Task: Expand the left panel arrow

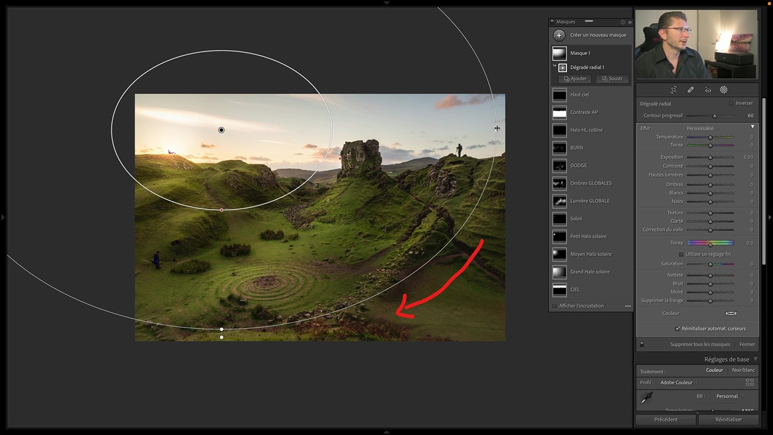Action: coord(3,217)
